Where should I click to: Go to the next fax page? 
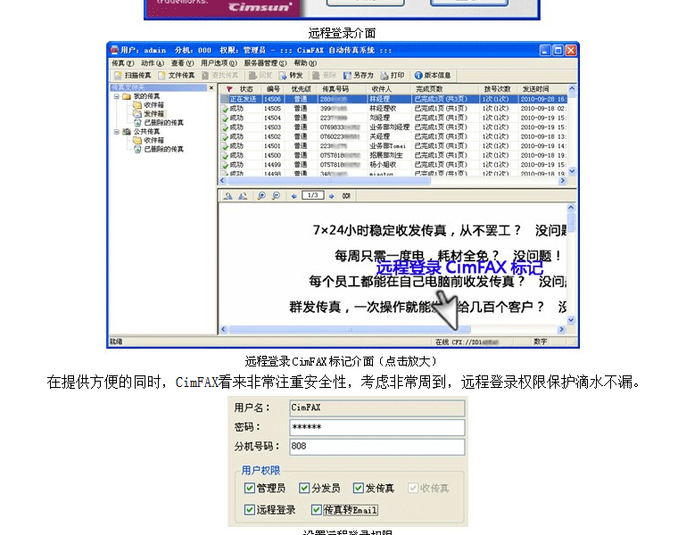pos(332,196)
